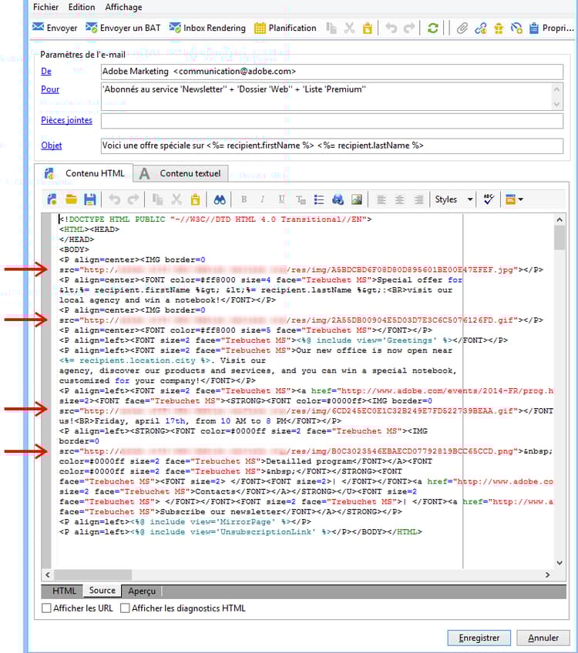578x653 pixels.
Task: Click the Annuler button
Action: [x=543, y=638]
